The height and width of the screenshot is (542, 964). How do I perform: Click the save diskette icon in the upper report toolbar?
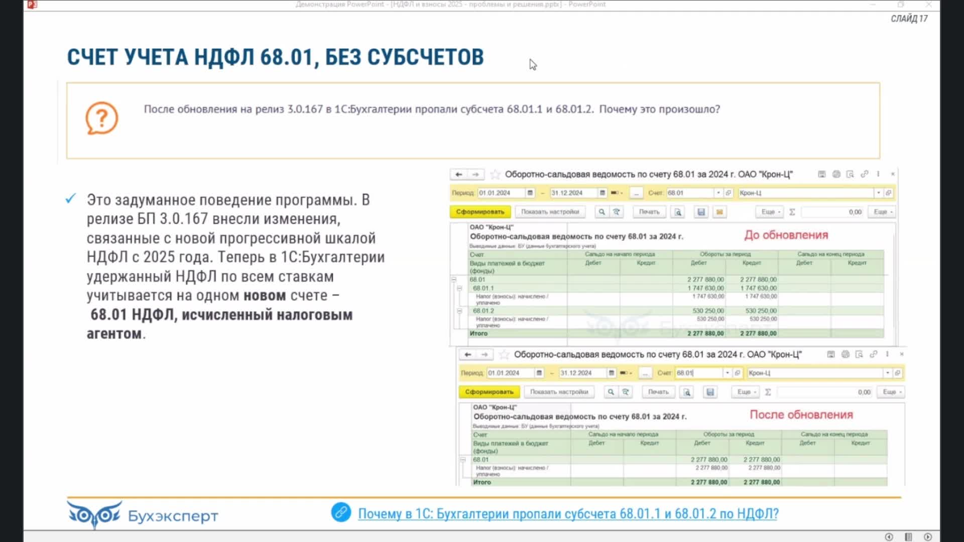click(x=701, y=212)
